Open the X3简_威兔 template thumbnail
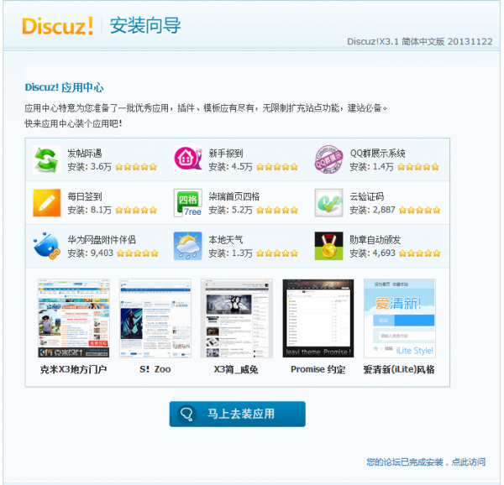This screenshot has width=504, height=485. (x=237, y=318)
